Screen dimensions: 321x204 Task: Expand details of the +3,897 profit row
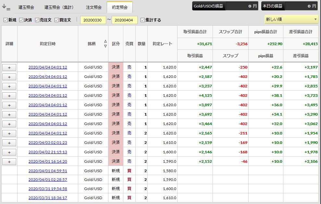click(x=9, y=105)
